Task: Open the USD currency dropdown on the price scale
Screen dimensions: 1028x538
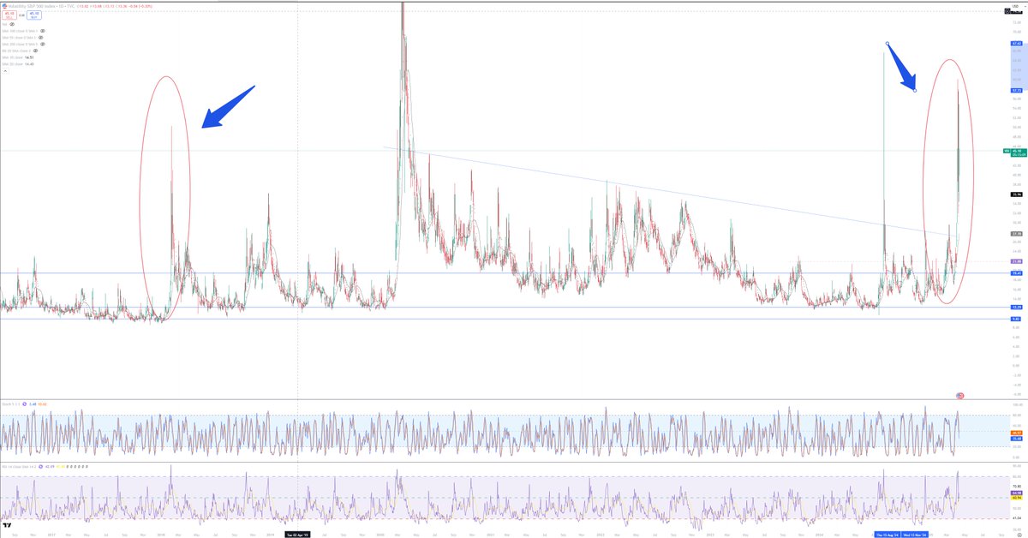Action: tap(1014, 6)
